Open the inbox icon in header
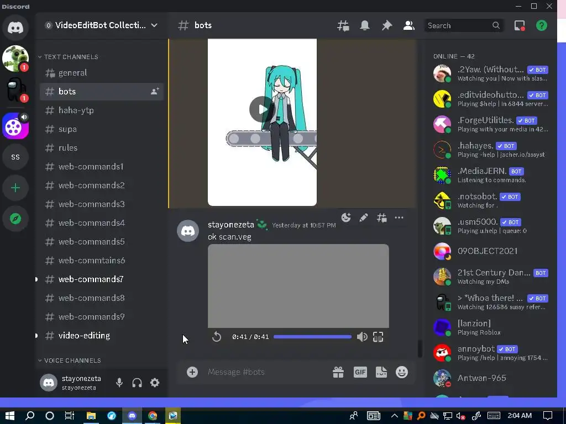The image size is (566, 424). coord(520,25)
